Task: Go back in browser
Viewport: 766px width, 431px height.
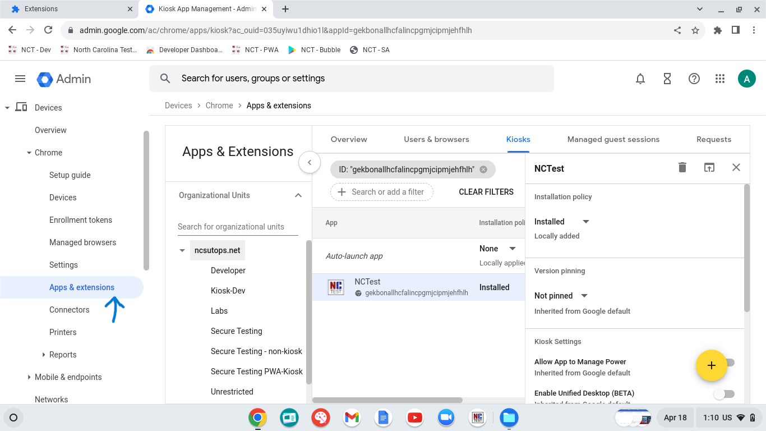Action: 12,30
